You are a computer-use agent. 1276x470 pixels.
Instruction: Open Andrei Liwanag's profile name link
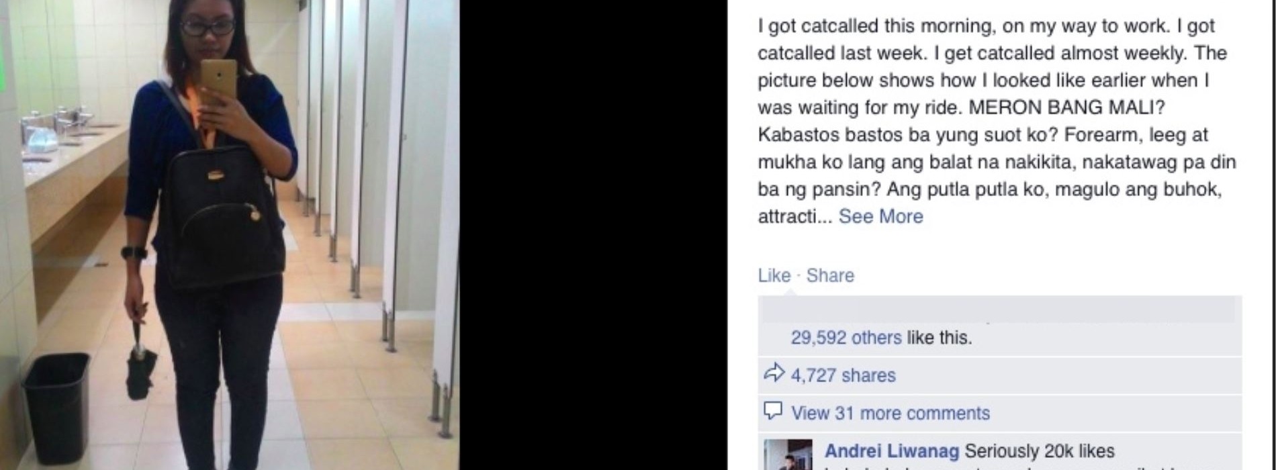click(892, 451)
